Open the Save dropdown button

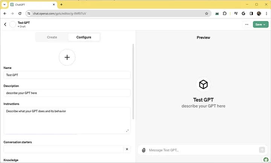[260, 24]
